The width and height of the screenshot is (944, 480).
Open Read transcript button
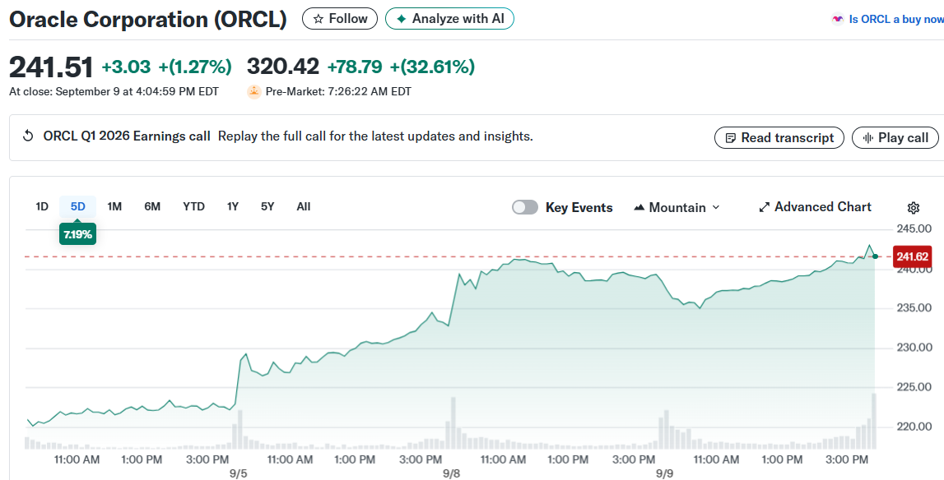point(779,138)
